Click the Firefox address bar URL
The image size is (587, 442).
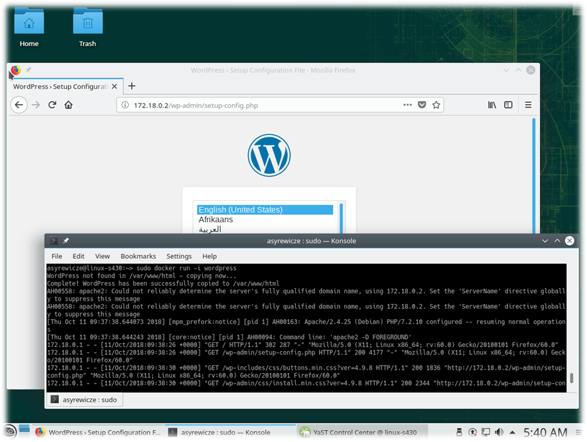[196, 106]
